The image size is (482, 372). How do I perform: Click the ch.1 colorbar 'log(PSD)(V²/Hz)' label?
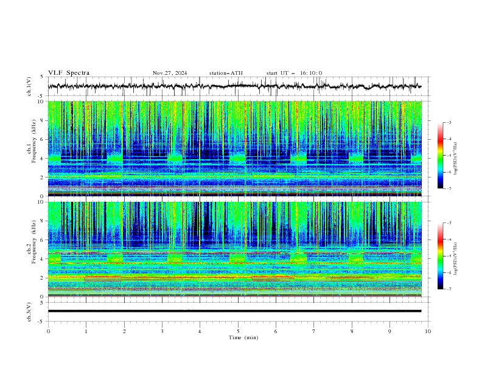click(x=456, y=159)
